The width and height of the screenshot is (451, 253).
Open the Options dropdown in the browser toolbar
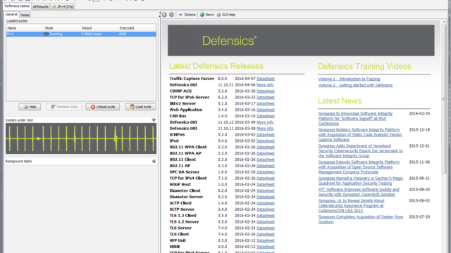tap(187, 15)
